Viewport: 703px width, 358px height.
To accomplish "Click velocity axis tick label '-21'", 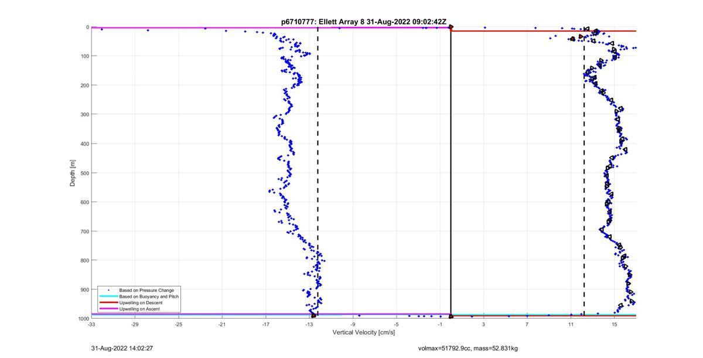I will tap(222, 324).
